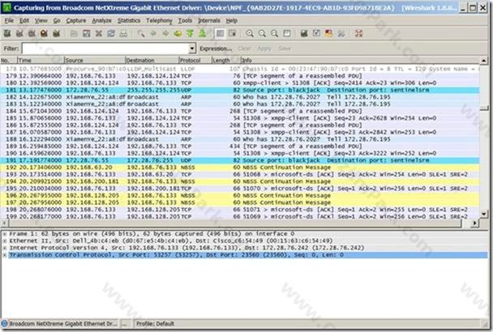Edit display filters toolbar icon

[316, 33]
